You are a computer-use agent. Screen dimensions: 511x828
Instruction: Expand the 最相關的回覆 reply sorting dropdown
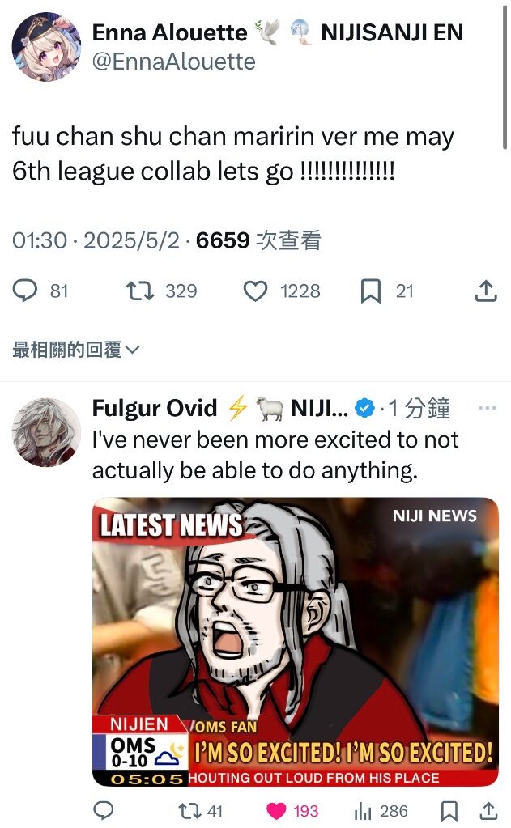75,349
